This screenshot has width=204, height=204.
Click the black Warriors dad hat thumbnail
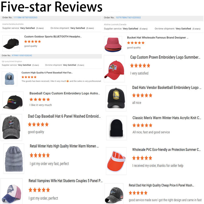(116, 98)
